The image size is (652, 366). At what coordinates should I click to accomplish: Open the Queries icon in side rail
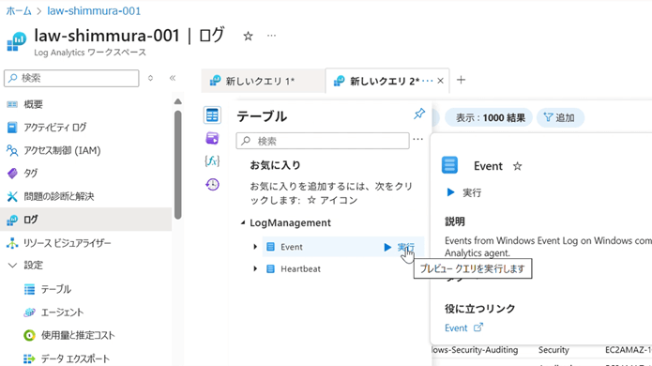[x=212, y=138]
